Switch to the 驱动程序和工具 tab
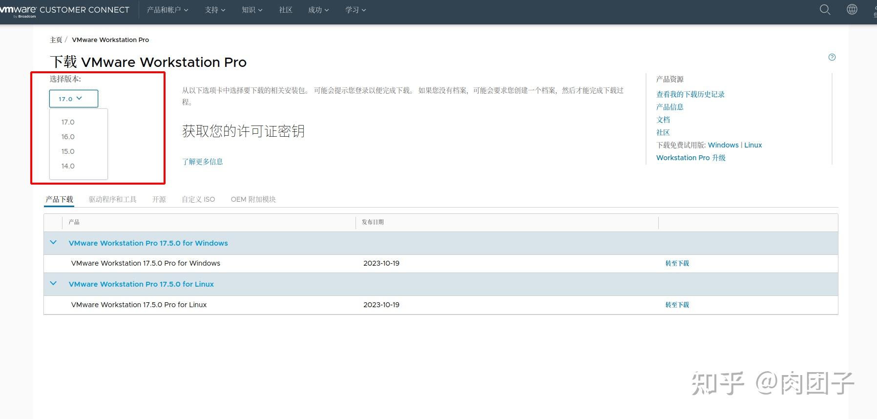Image resolution: width=877 pixels, height=419 pixels. 113,199
